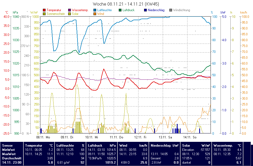The width and height of the screenshot is (253, 166).
Task: Click the current water temperature value 6.1
Action: point(239,163)
